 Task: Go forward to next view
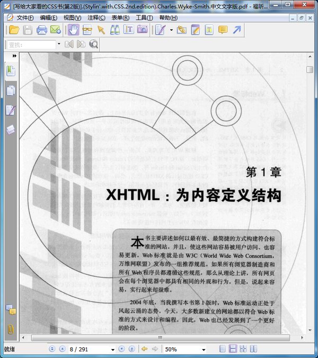[x=155, y=349]
